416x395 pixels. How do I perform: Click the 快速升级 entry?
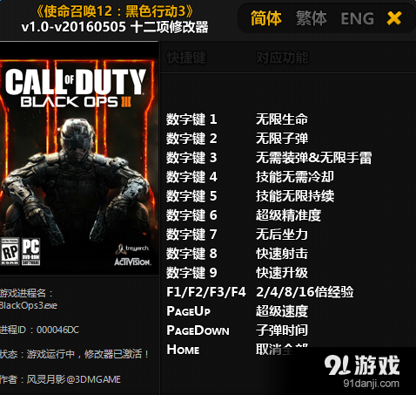281,273
